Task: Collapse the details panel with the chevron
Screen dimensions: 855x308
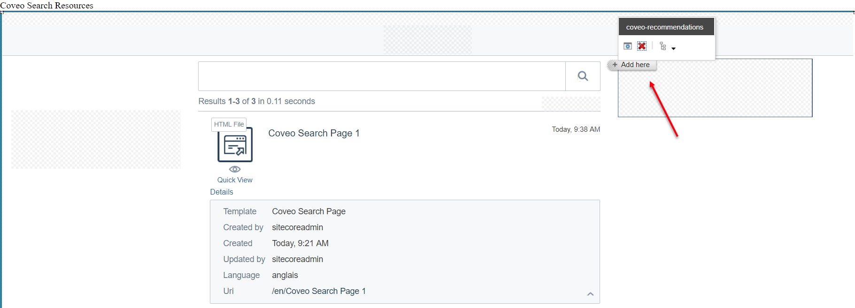Action: [x=590, y=294]
